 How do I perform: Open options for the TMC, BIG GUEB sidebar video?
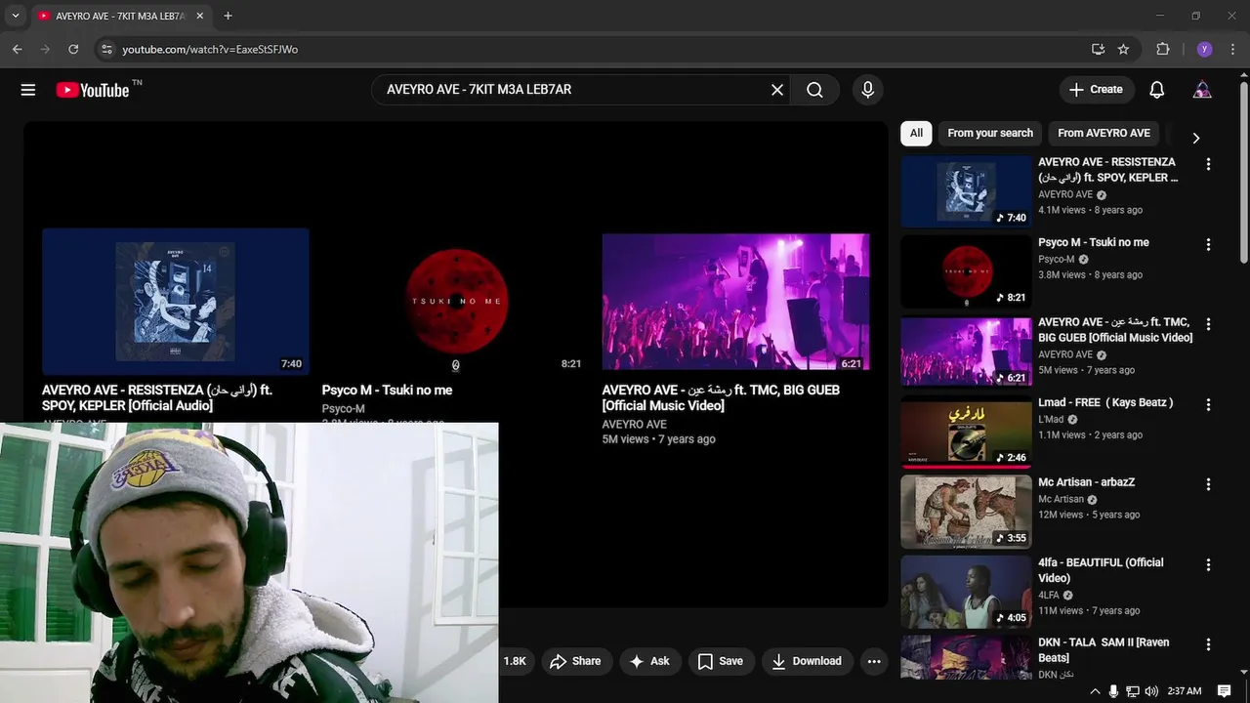point(1208,324)
